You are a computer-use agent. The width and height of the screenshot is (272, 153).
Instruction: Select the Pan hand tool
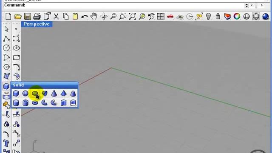(94, 17)
